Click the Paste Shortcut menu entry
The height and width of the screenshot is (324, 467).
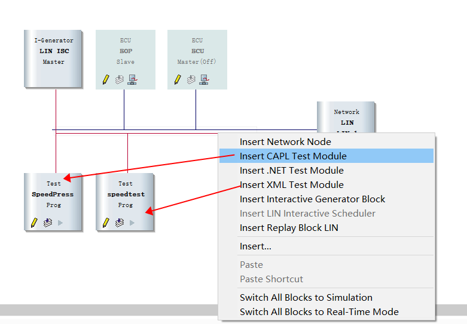point(326,279)
